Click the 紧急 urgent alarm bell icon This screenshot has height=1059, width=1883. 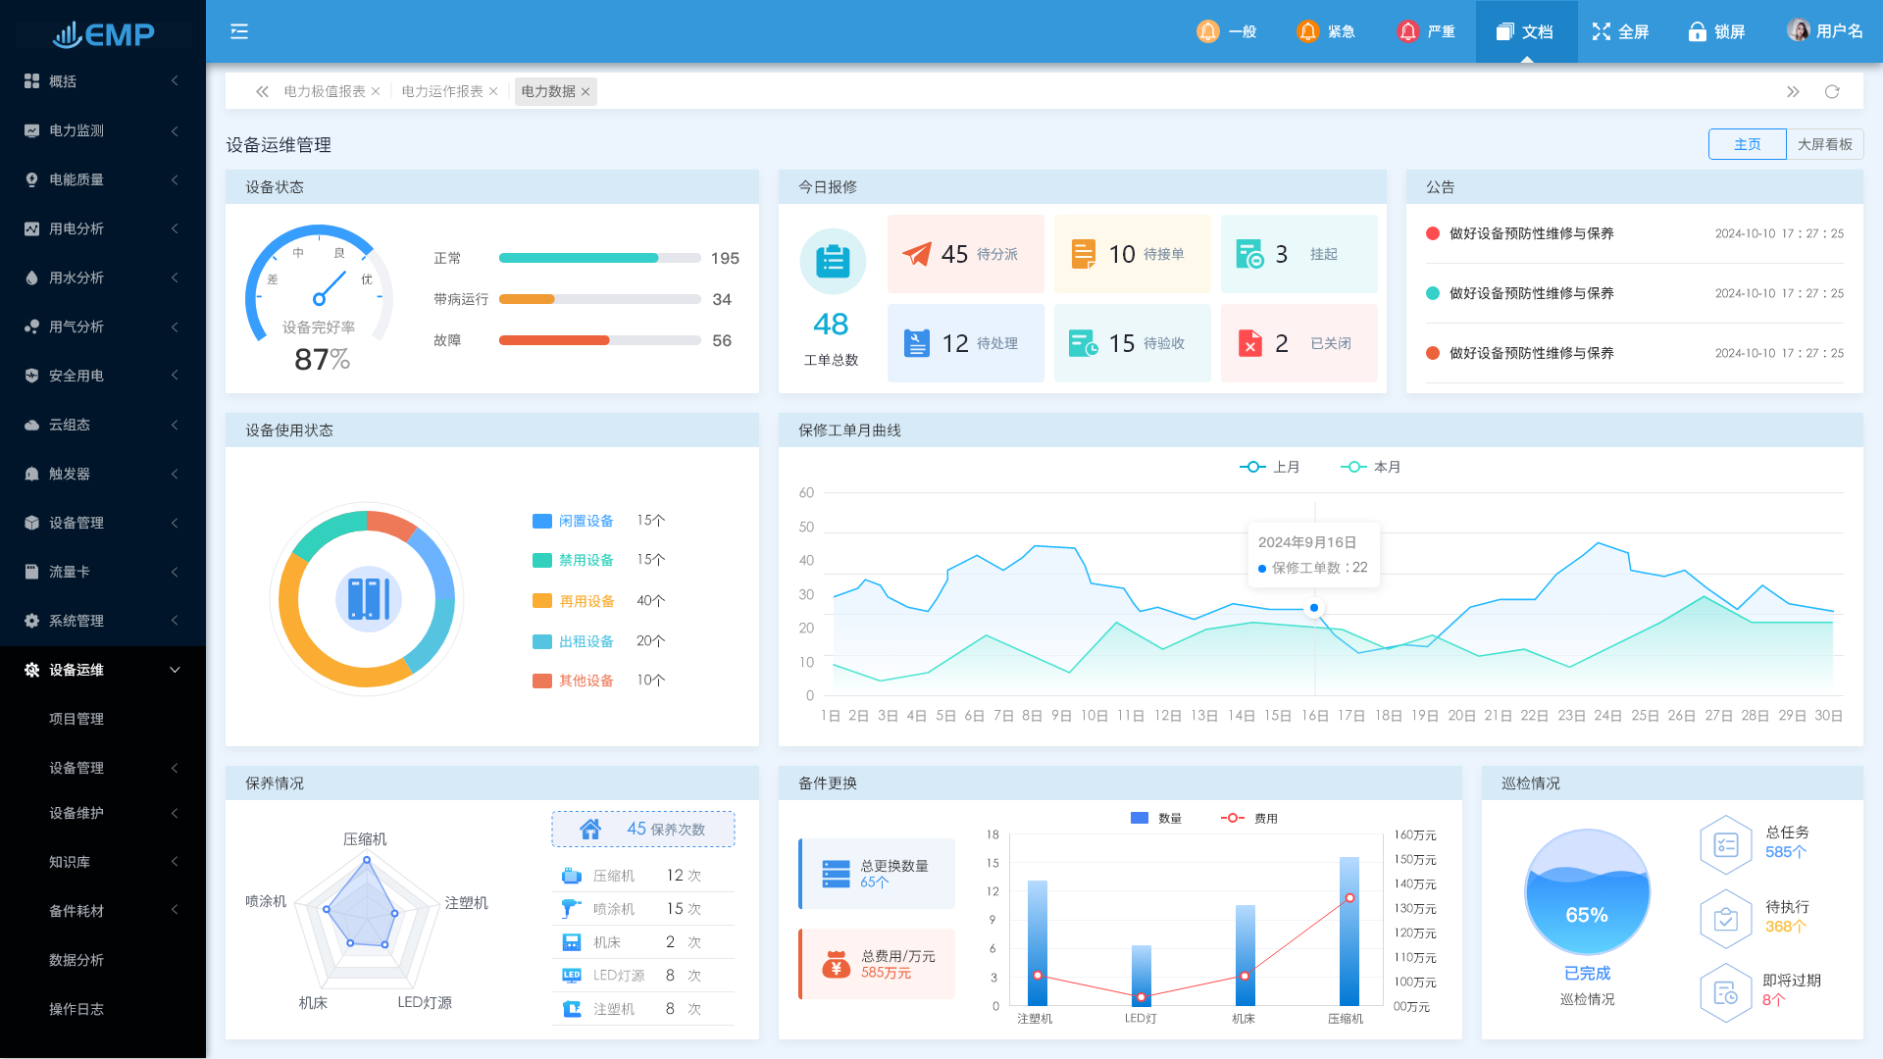tap(1307, 31)
